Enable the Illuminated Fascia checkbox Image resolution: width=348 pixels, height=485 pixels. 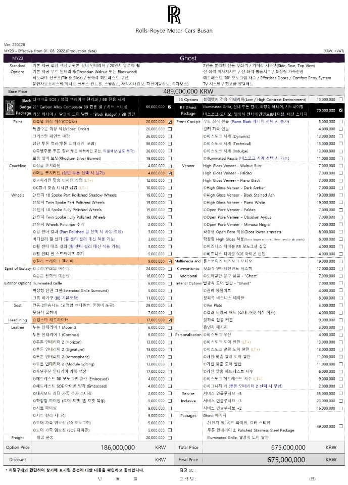[x=341, y=158]
